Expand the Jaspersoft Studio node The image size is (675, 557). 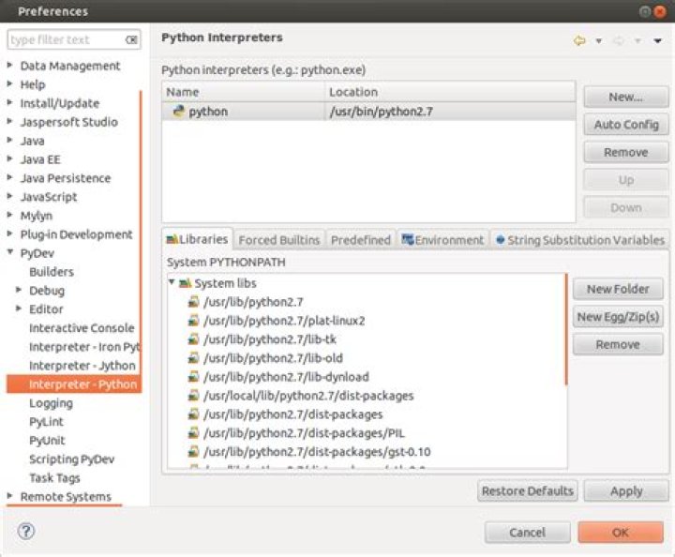tap(9, 121)
